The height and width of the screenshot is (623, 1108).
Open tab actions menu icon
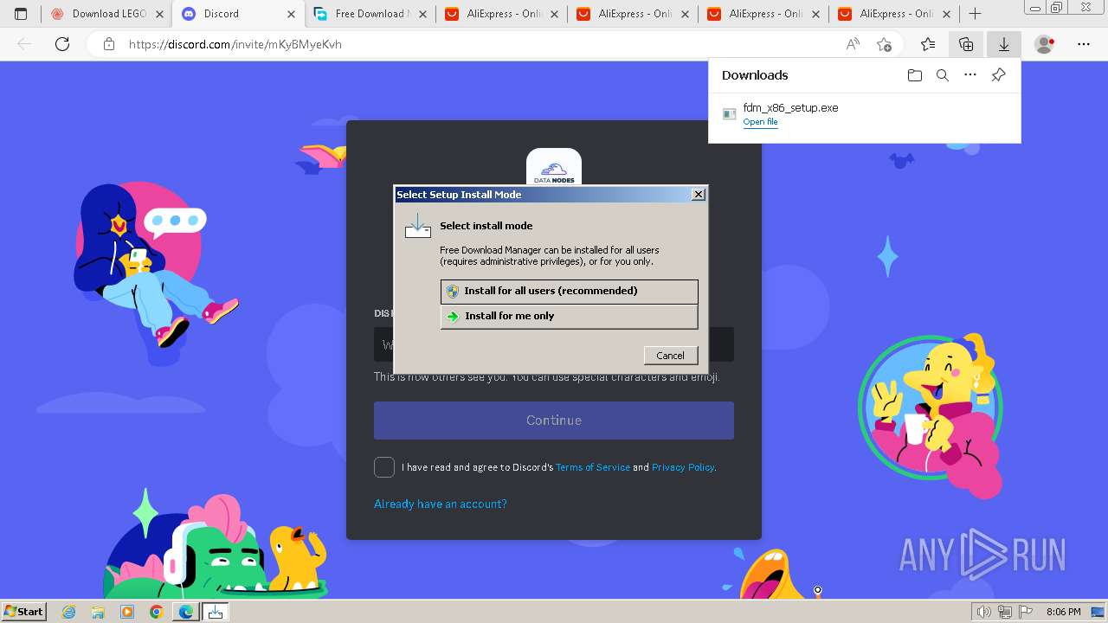tap(21, 14)
